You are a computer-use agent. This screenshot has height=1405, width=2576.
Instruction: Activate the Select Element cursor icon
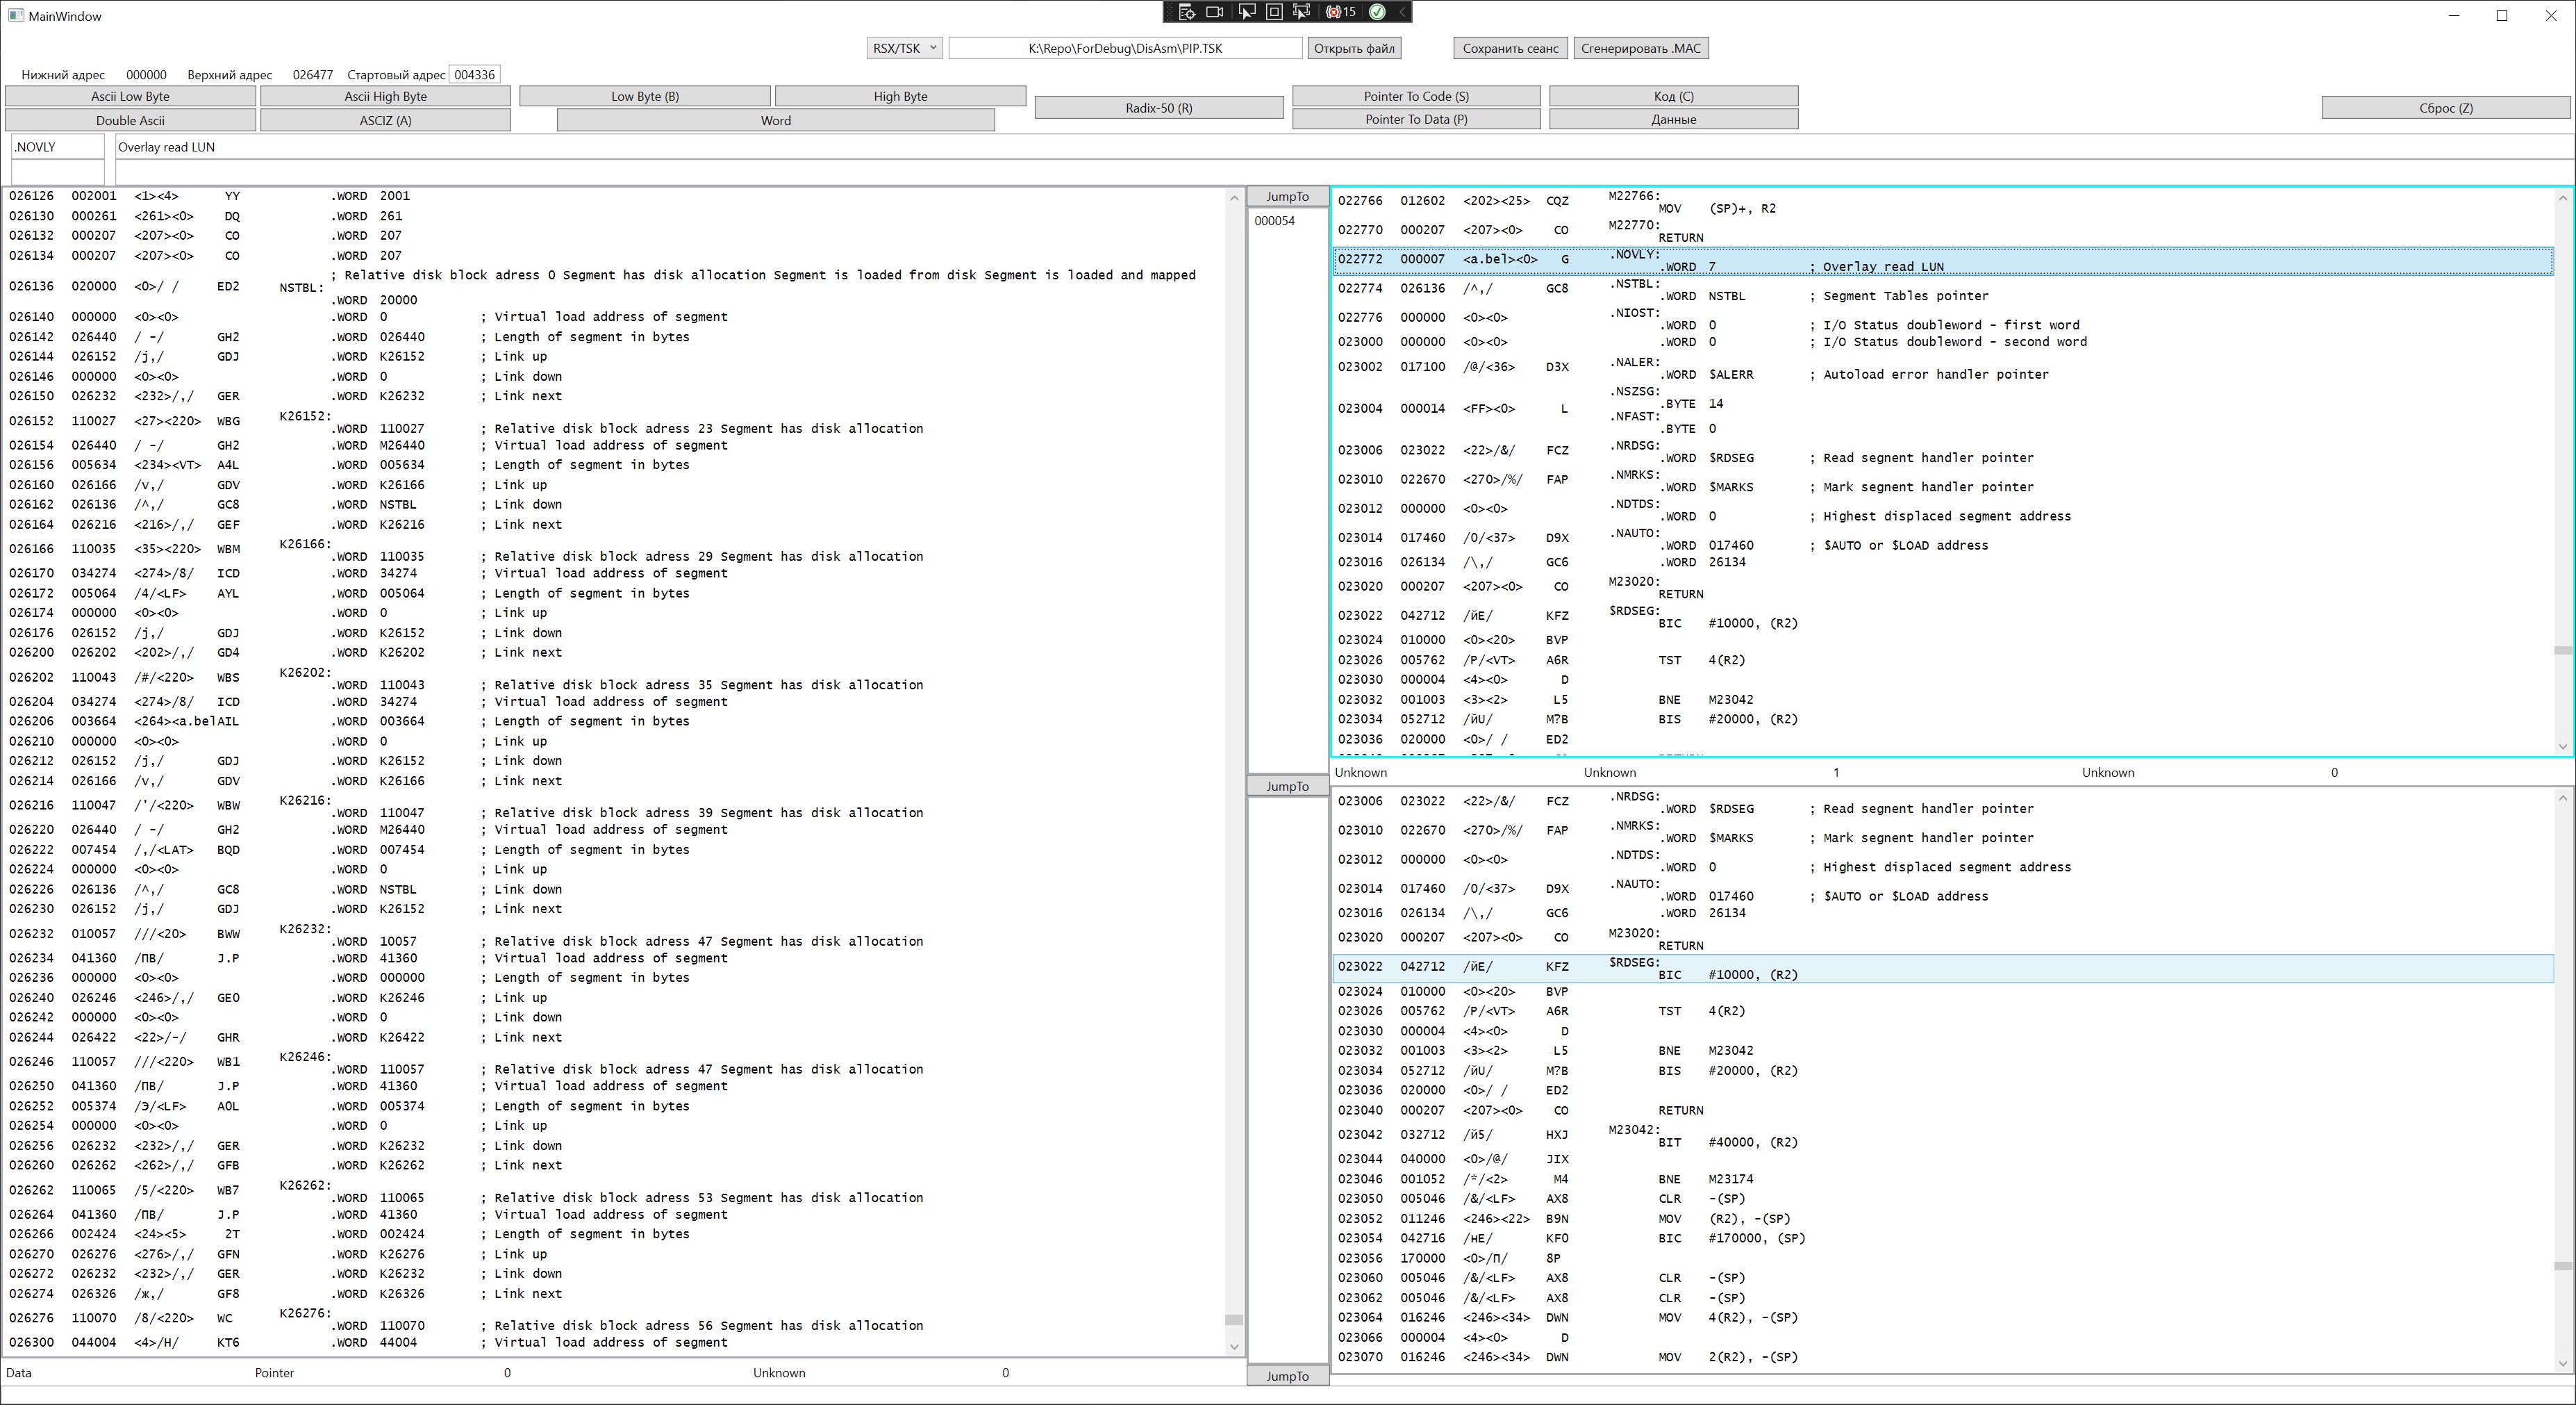point(1246,12)
